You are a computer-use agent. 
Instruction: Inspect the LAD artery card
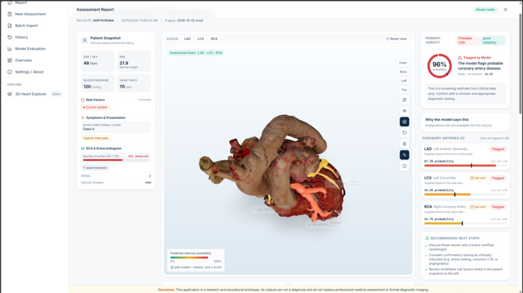click(465, 157)
